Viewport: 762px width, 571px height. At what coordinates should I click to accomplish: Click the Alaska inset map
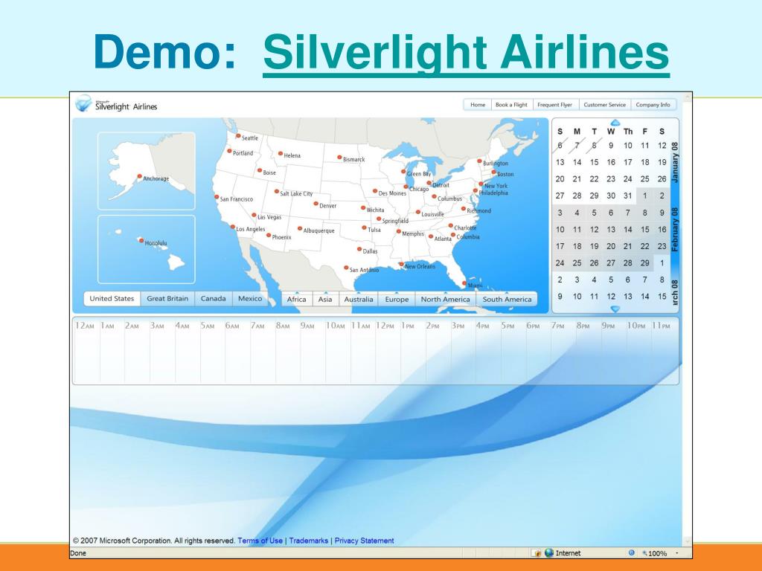click(x=147, y=171)
